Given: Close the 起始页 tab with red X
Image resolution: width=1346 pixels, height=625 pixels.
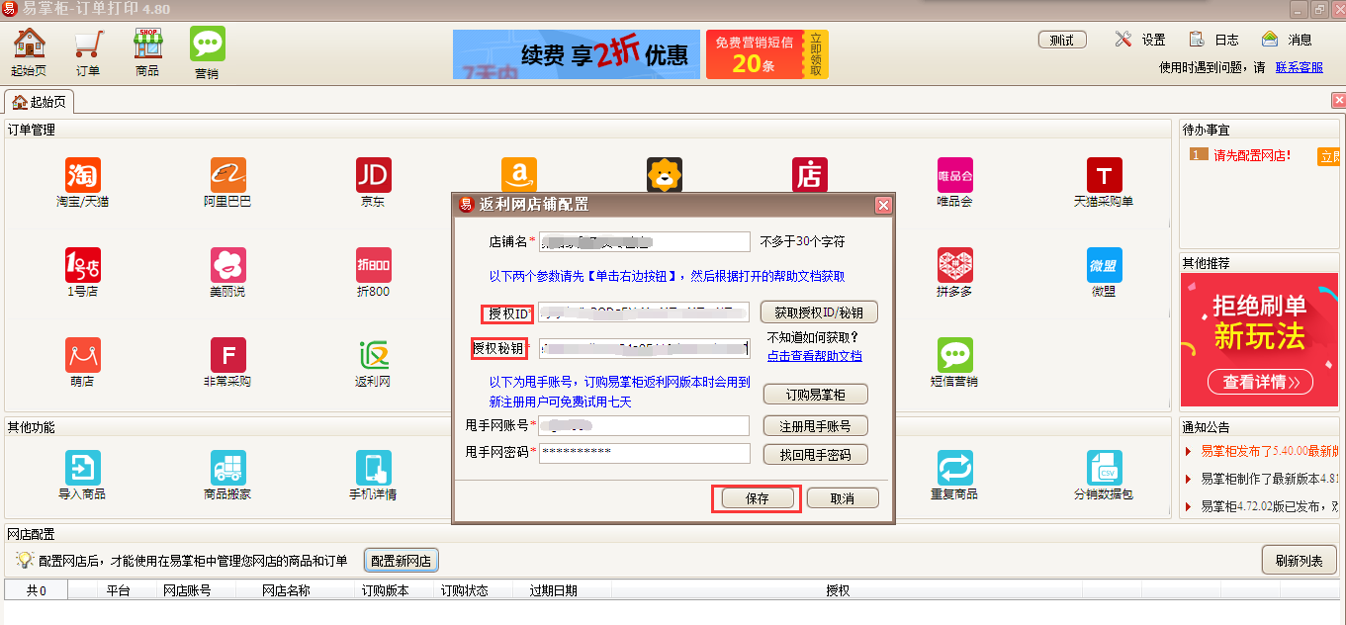Looking at the screenshot, I should coord(1339,101).
